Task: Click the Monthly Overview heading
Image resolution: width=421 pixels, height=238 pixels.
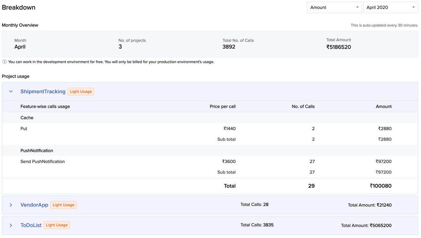Action: pyautogui.click(x=20, y=25)
